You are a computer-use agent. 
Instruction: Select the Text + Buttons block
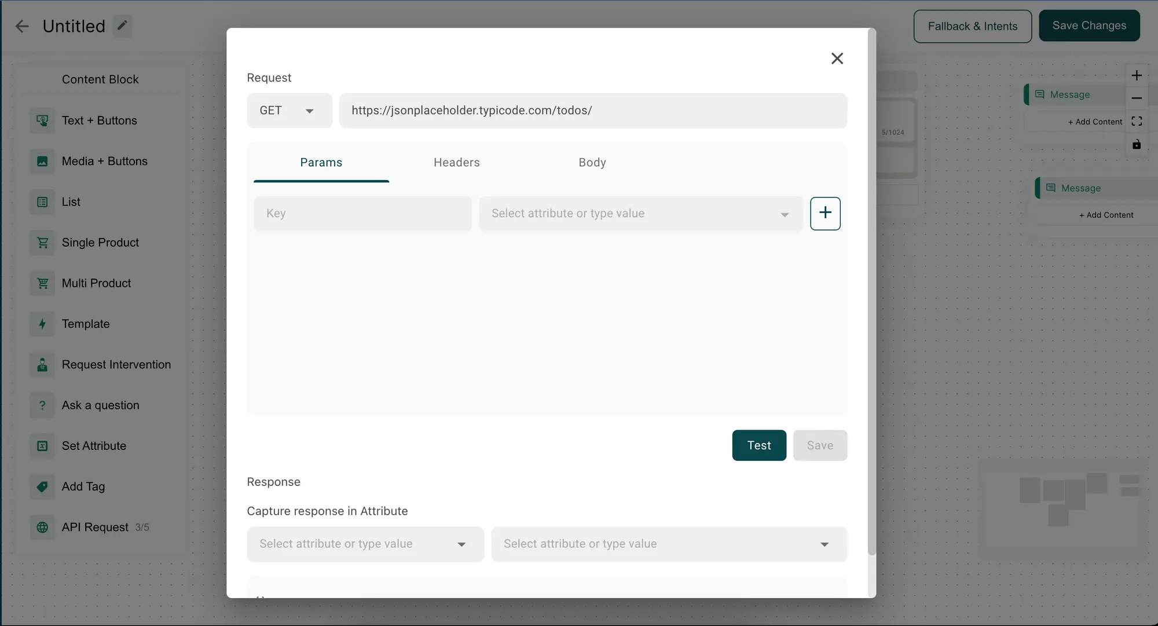coord(99,120)
